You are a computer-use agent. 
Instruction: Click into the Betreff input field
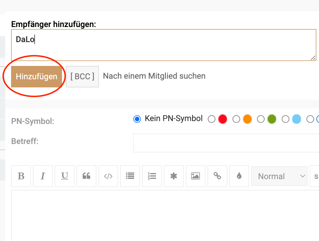click(x=226, y=143)
